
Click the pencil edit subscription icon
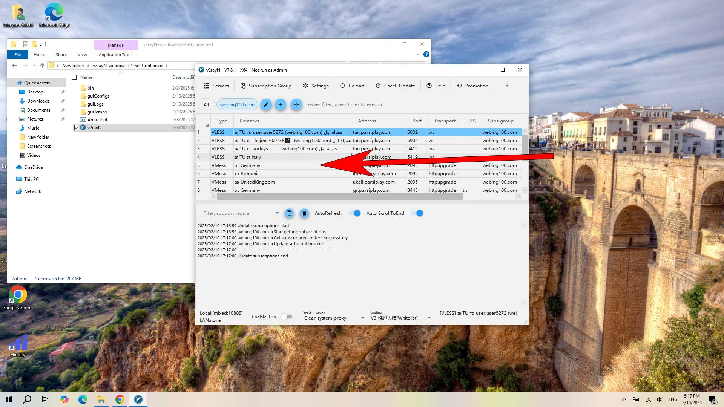266,104
